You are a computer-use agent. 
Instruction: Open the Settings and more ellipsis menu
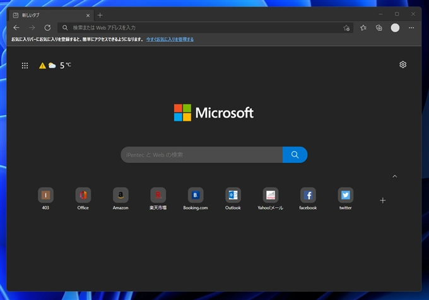coord(411,28)
